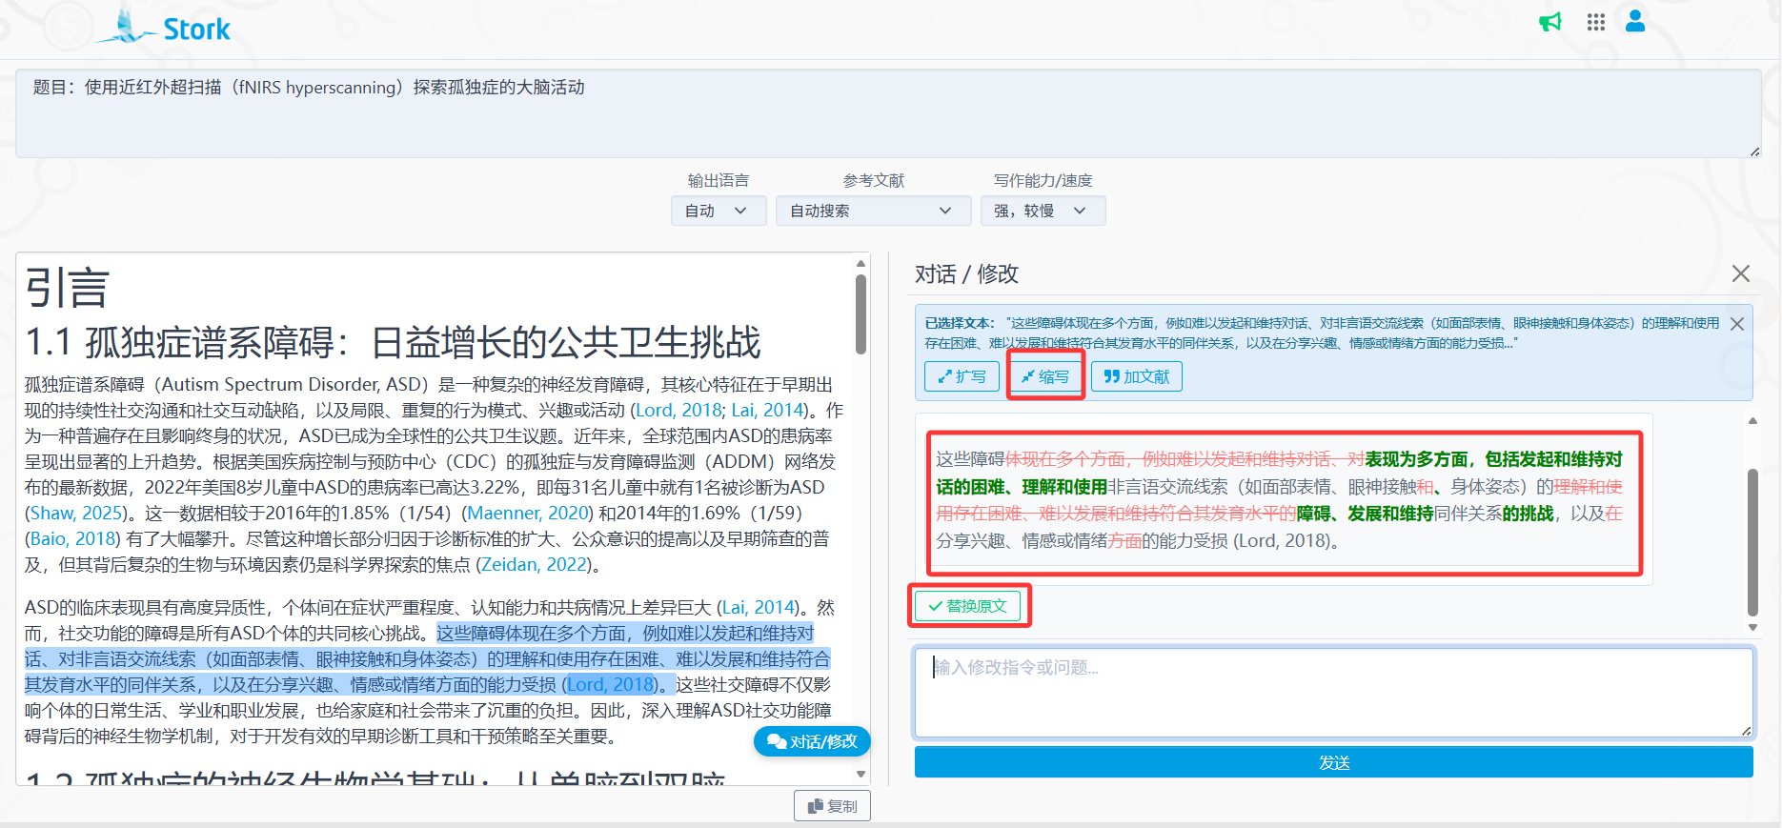Dismiss the selected text box
The width and height of the screenshot is (1782, 828).
(x=1737, y=324)
